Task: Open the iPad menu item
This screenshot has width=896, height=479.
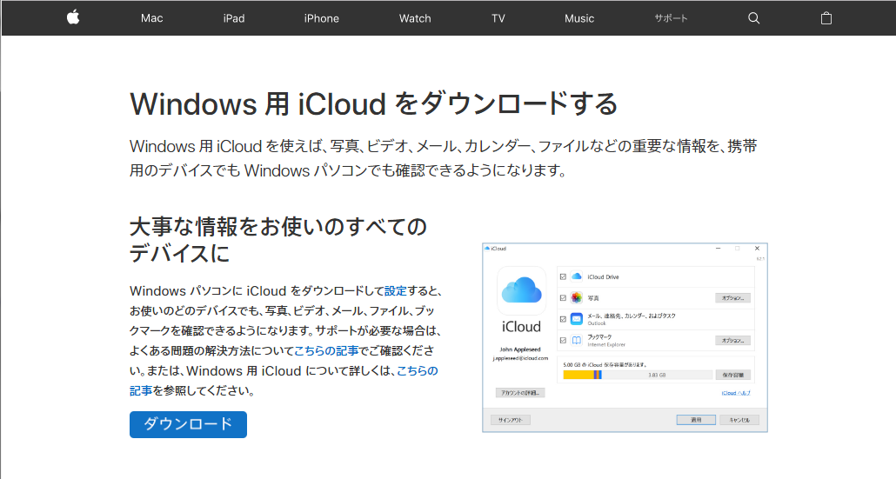Action: (x=234, y=18)
